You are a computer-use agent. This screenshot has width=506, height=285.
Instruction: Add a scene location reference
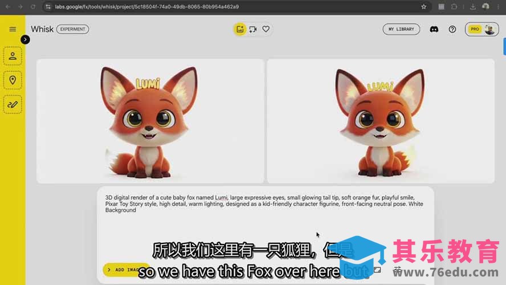tap(13, 80)
